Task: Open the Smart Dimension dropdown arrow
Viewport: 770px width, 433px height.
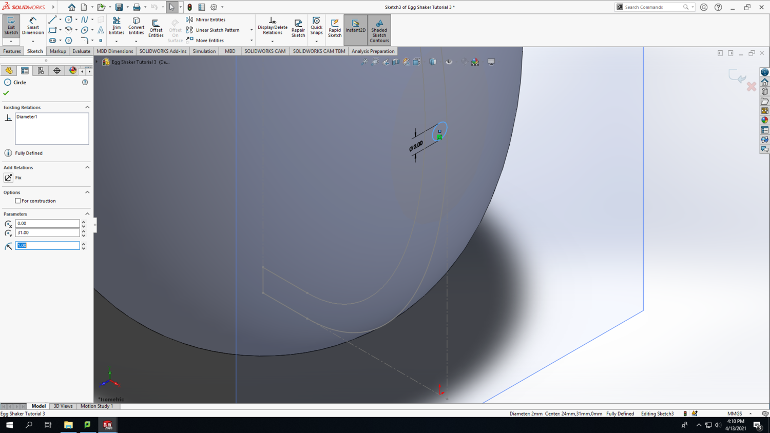Action: 33,41
